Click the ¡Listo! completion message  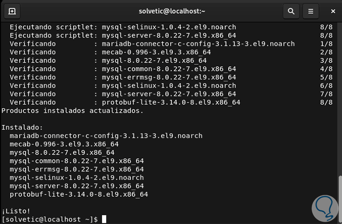[x=16, y=211]
